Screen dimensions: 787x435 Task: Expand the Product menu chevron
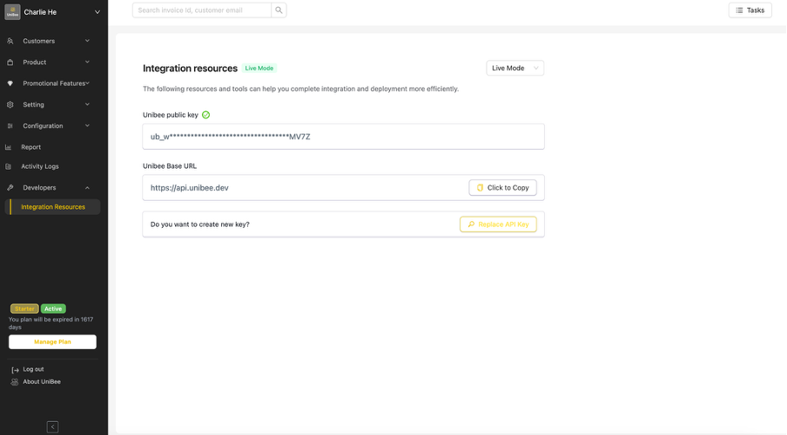click(x=87, y=62)
